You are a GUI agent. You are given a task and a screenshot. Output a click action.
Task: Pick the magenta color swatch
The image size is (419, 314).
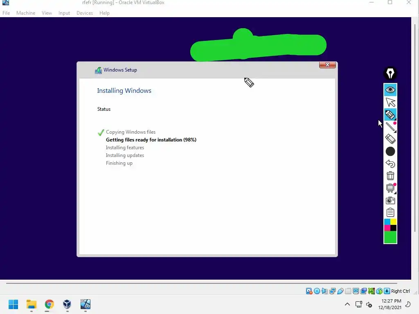tap(387, 228)
